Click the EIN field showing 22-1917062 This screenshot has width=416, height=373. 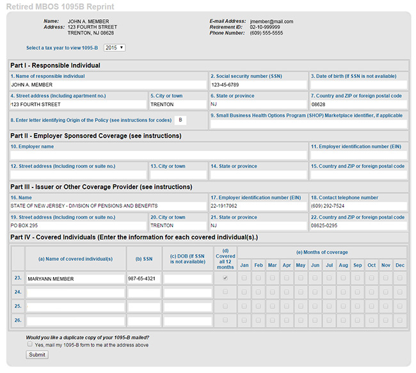259,206
